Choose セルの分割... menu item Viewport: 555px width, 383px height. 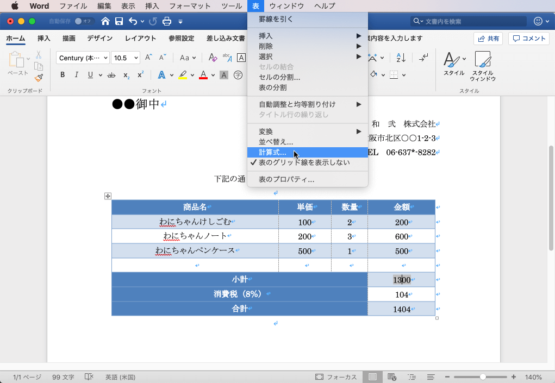click(308, 77)
